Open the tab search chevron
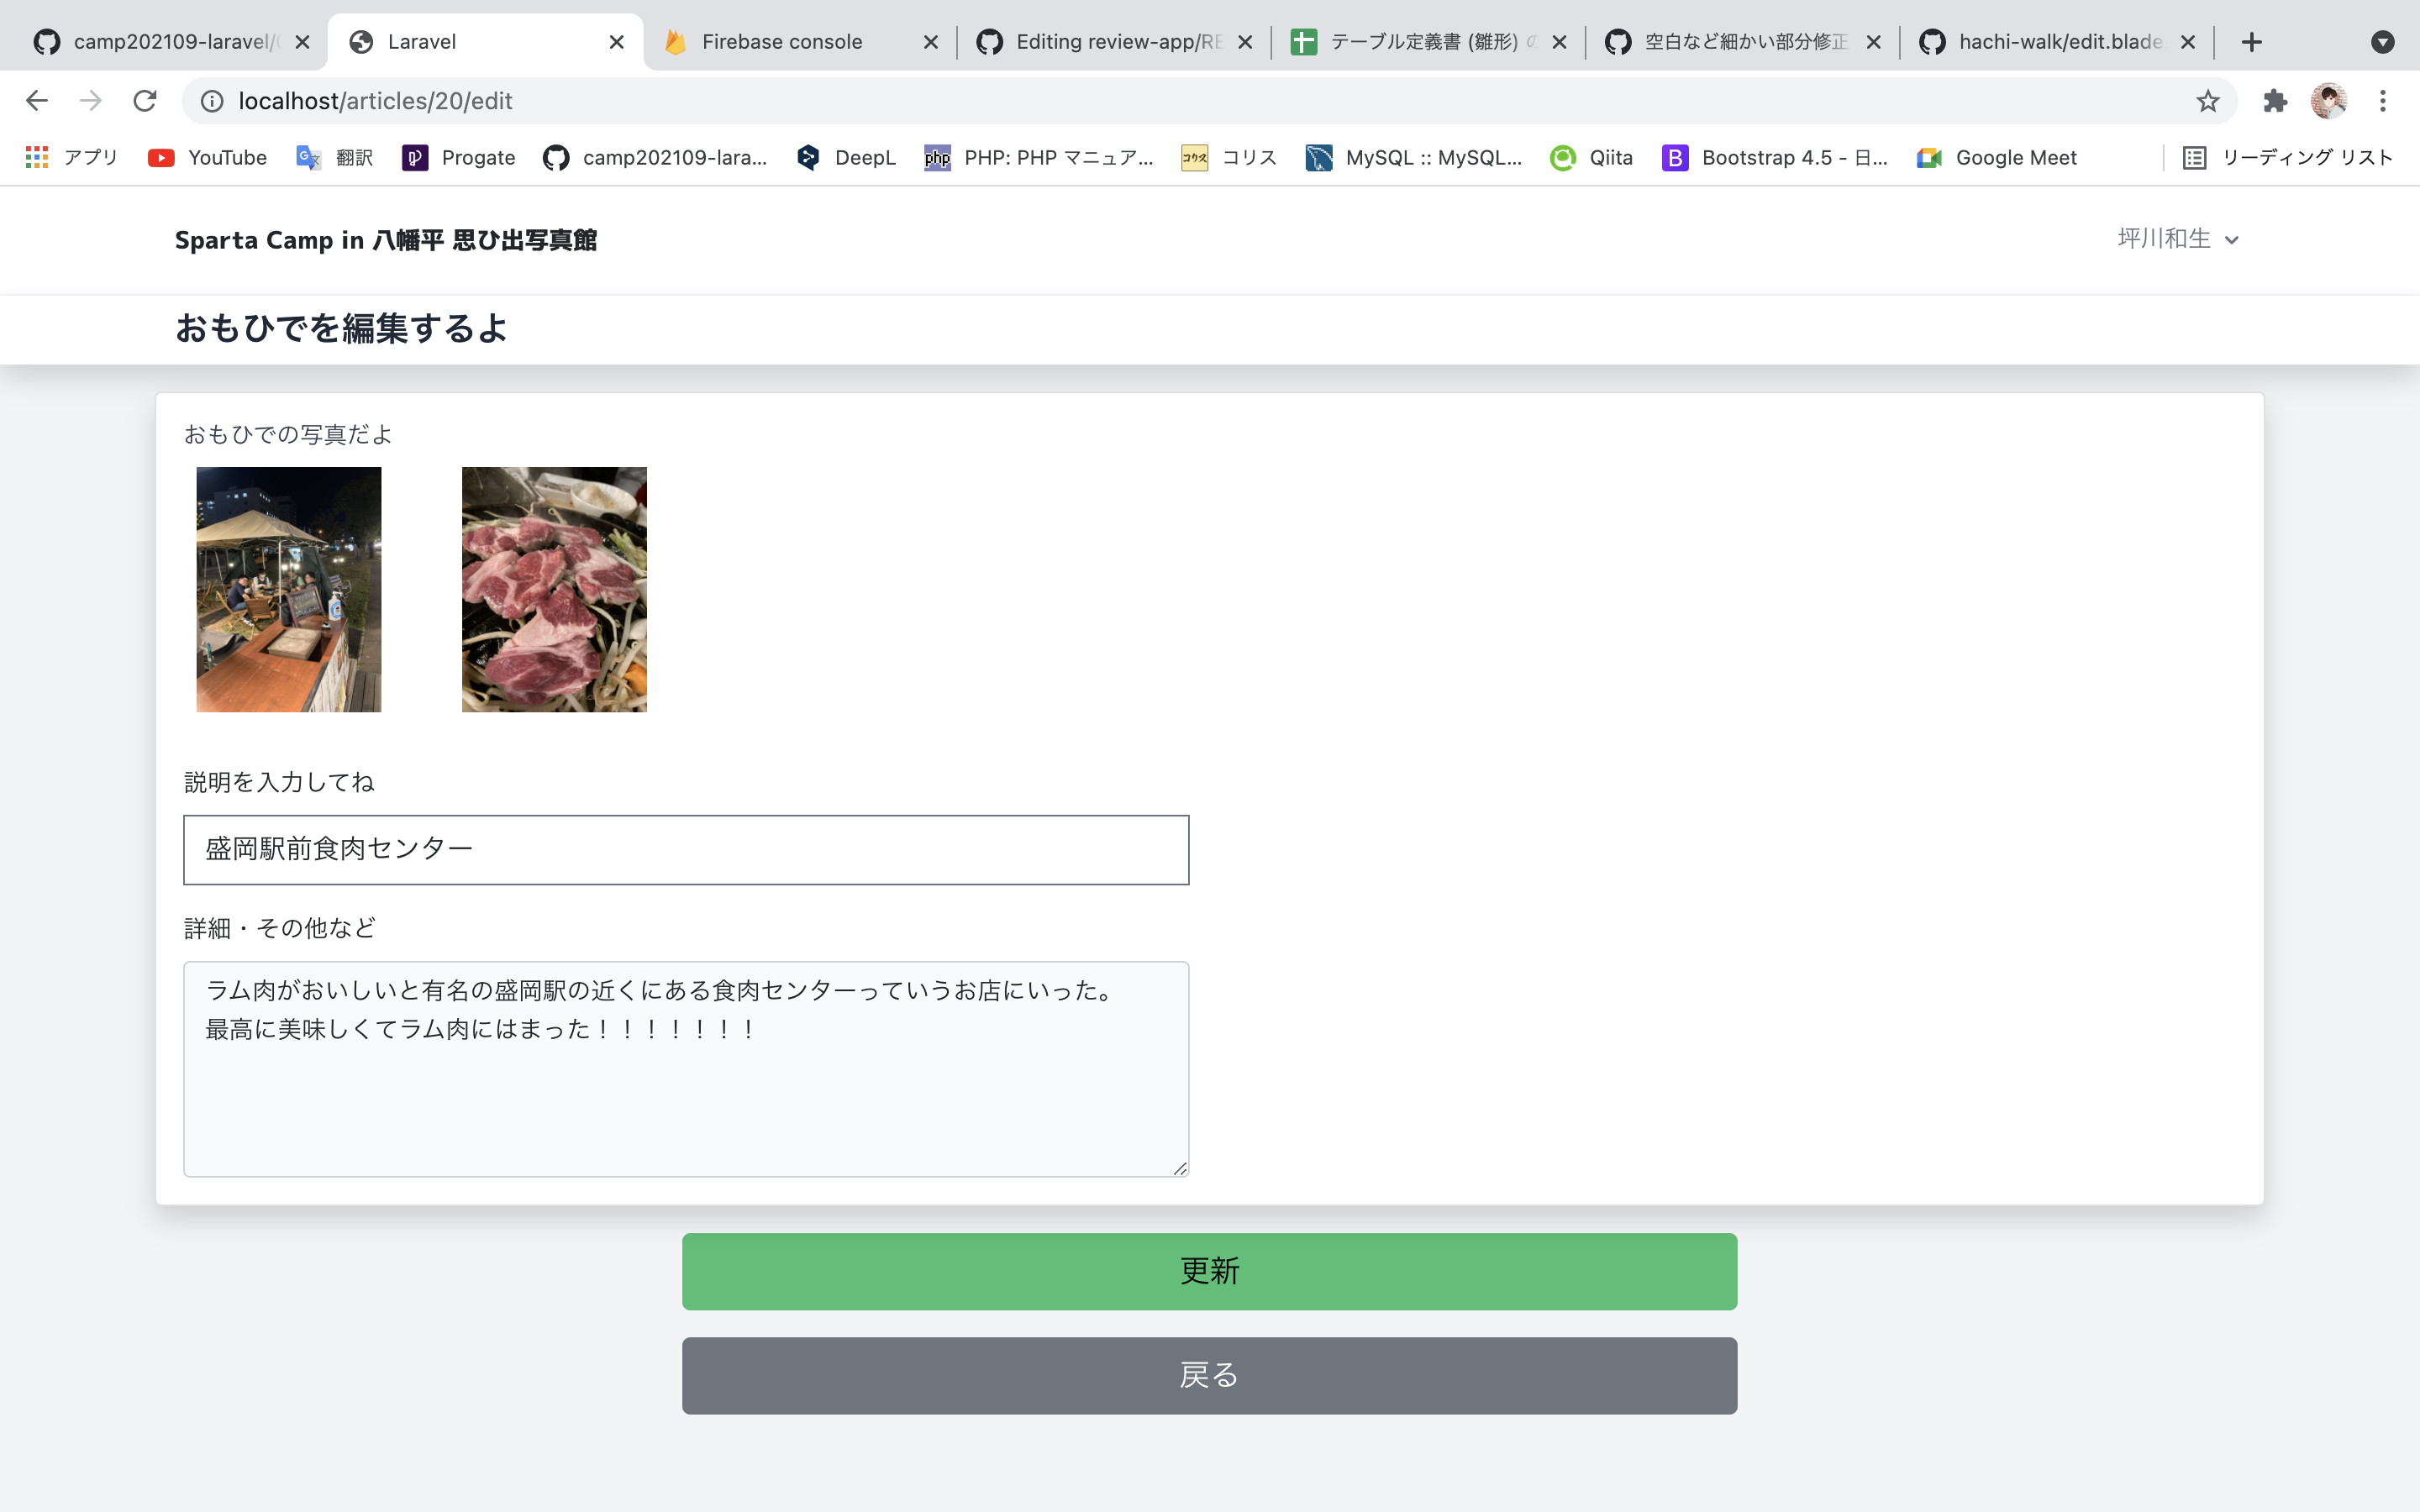2420x1512 pixels. click(2383, 41)
